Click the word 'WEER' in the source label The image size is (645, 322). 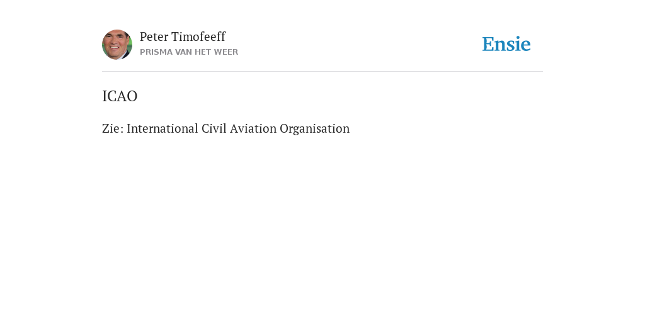(226, 52)
